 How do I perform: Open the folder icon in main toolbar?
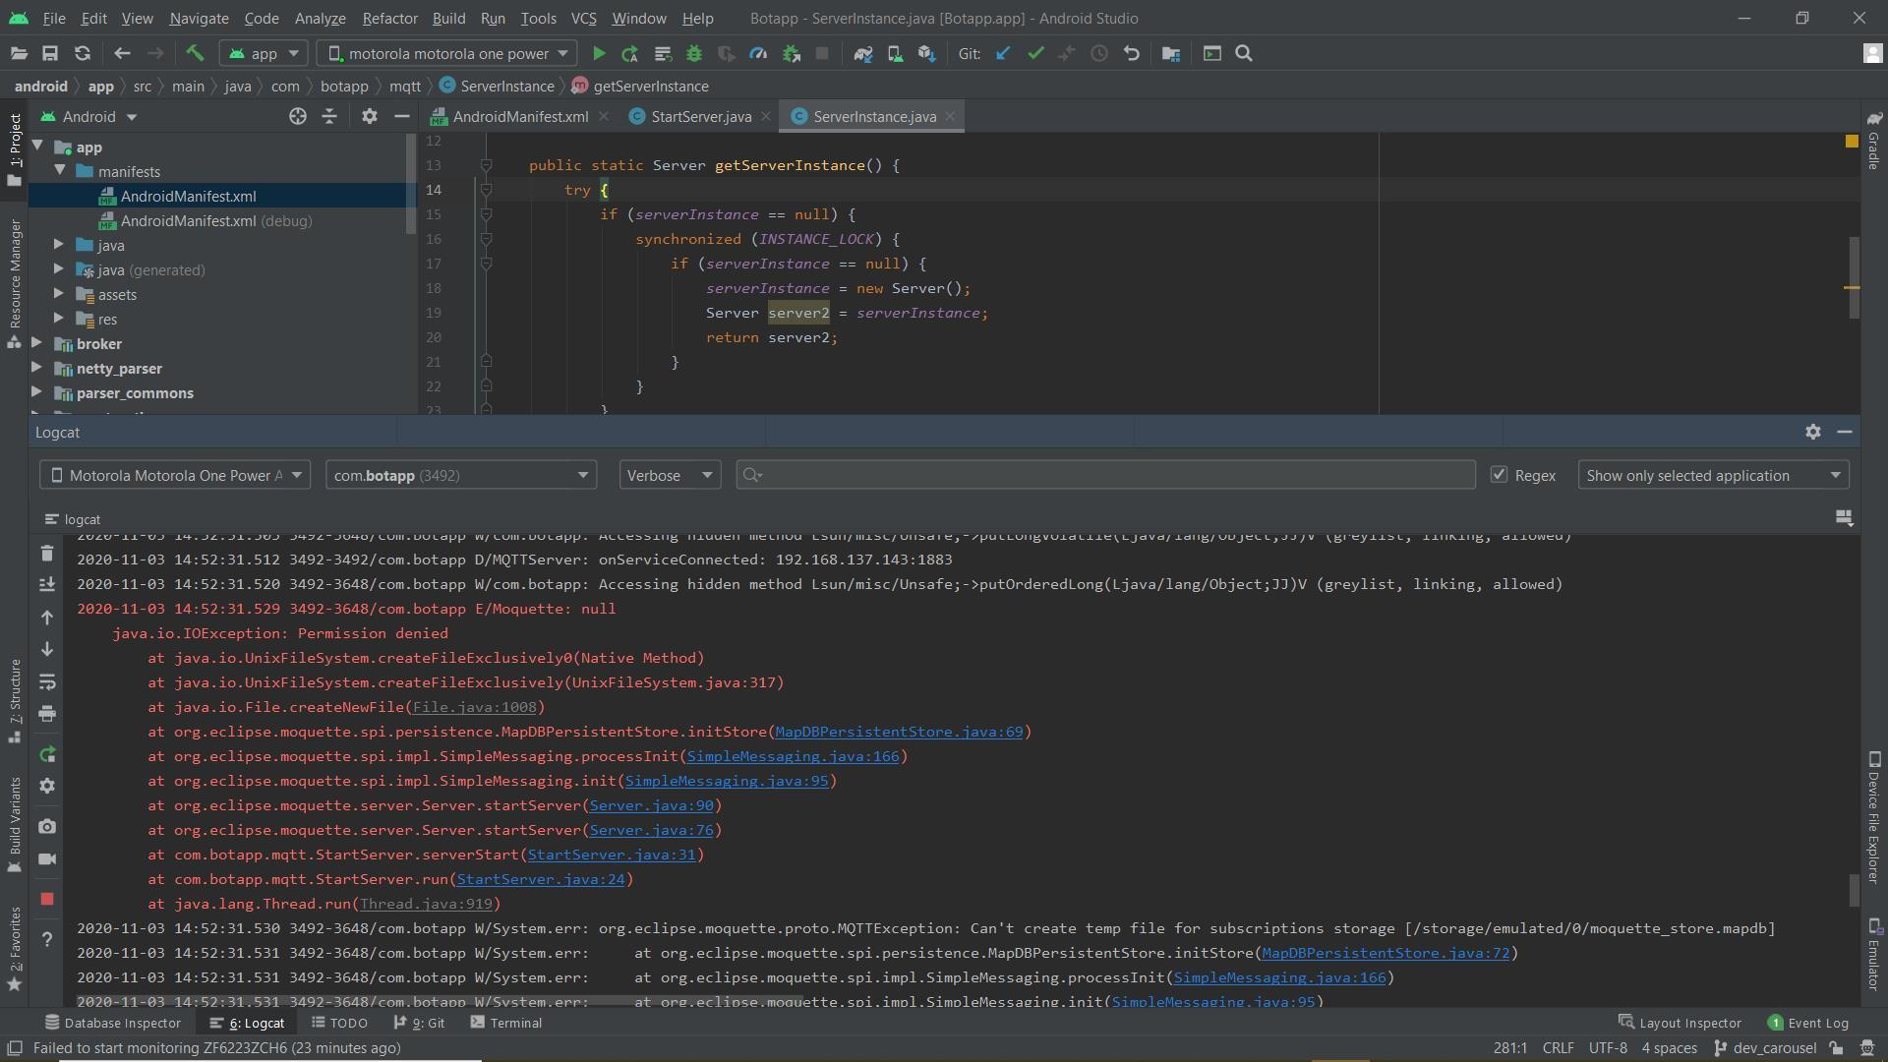coord(18,54)
